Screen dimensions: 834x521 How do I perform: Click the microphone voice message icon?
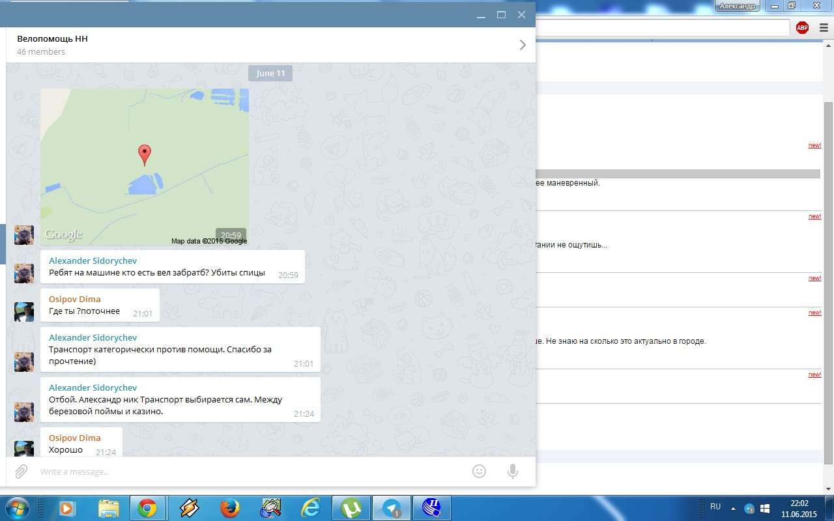[513, 472]
